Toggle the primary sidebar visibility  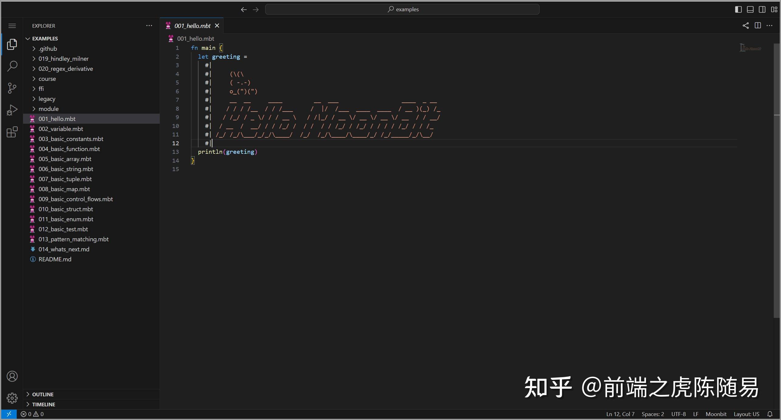click(x=738, y=9)
